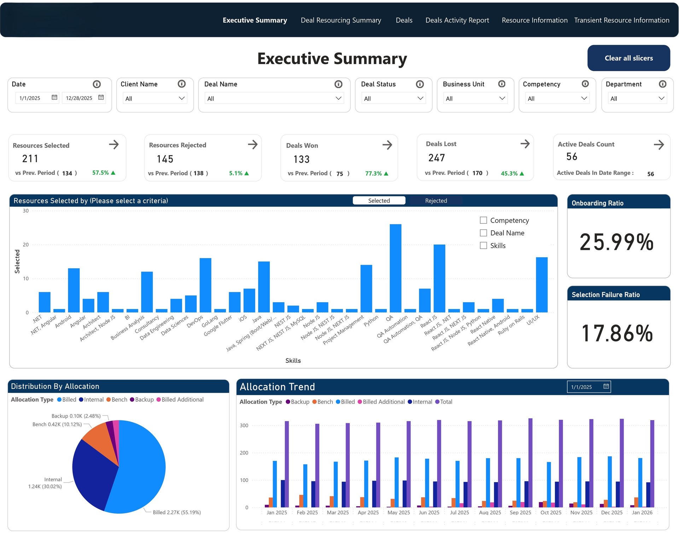The height and width of the screenshot is (545, 679).
Task: Click the Date slicer info icon
Action: (x=97, y=84)
